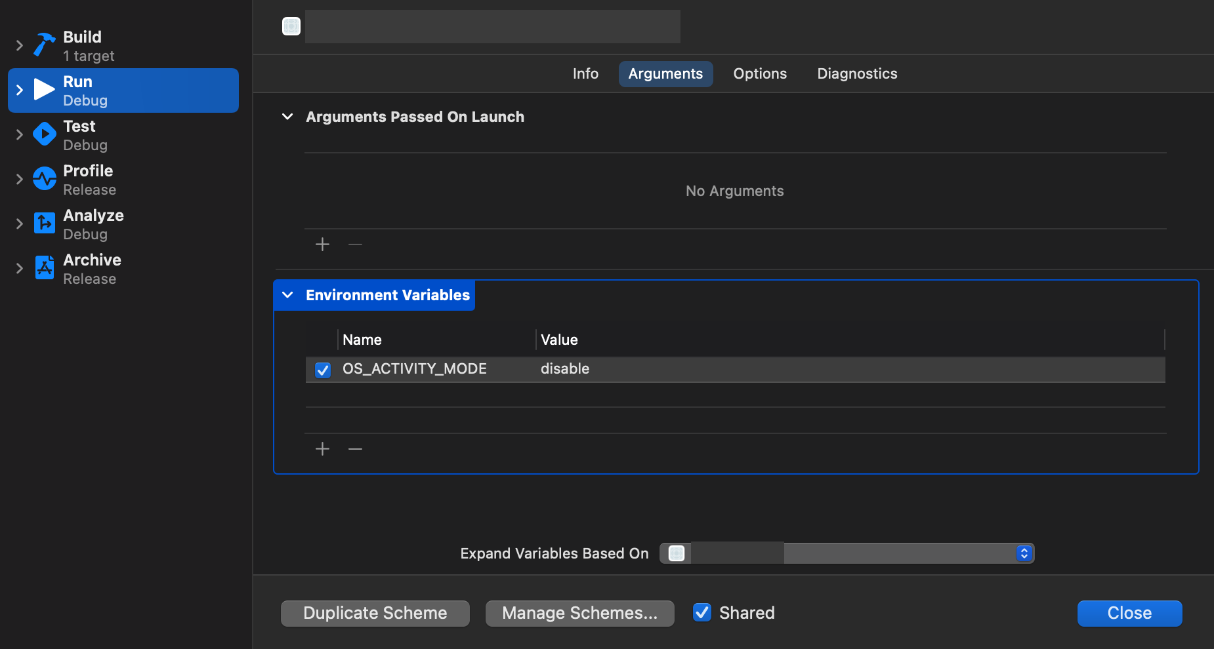Collapse the Environment Variables section
Viewport: 1214px width, 649px height.
pos(287,295)
